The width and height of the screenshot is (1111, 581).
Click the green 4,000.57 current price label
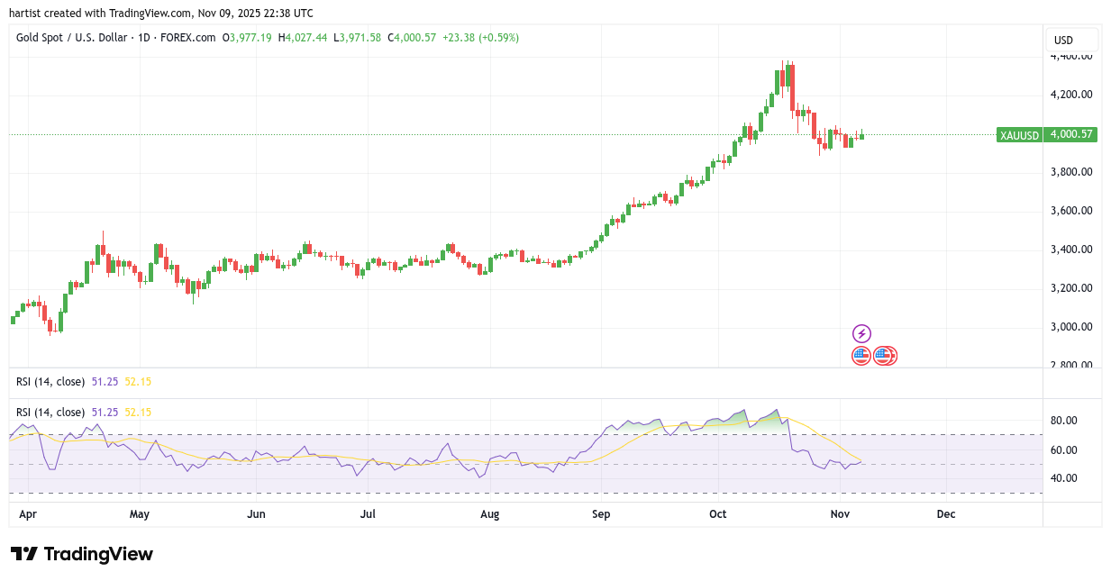point(1070,135)
